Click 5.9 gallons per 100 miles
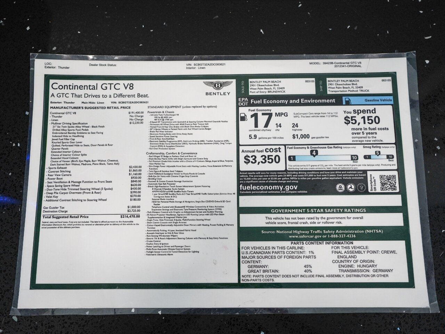The height and width of the screenshot is (334, 445). [x=266, y=137]
